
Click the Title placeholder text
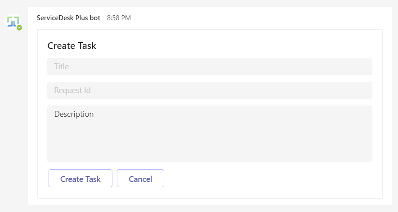pyautogui.click(x=62, y=66)
